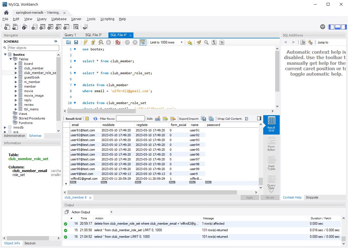Expand the board table node
The image size is (348, 248).
(x=16, y=64)
